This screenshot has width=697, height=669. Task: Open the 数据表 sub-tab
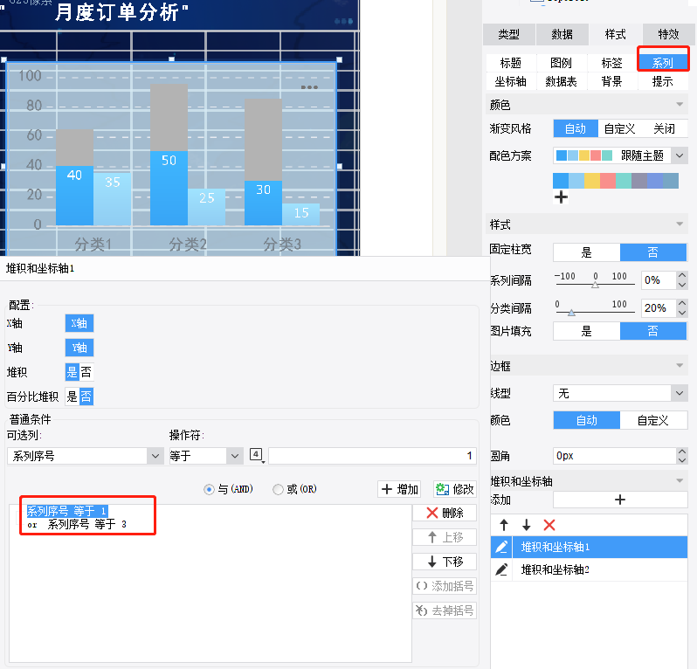(x=561, y=81)
